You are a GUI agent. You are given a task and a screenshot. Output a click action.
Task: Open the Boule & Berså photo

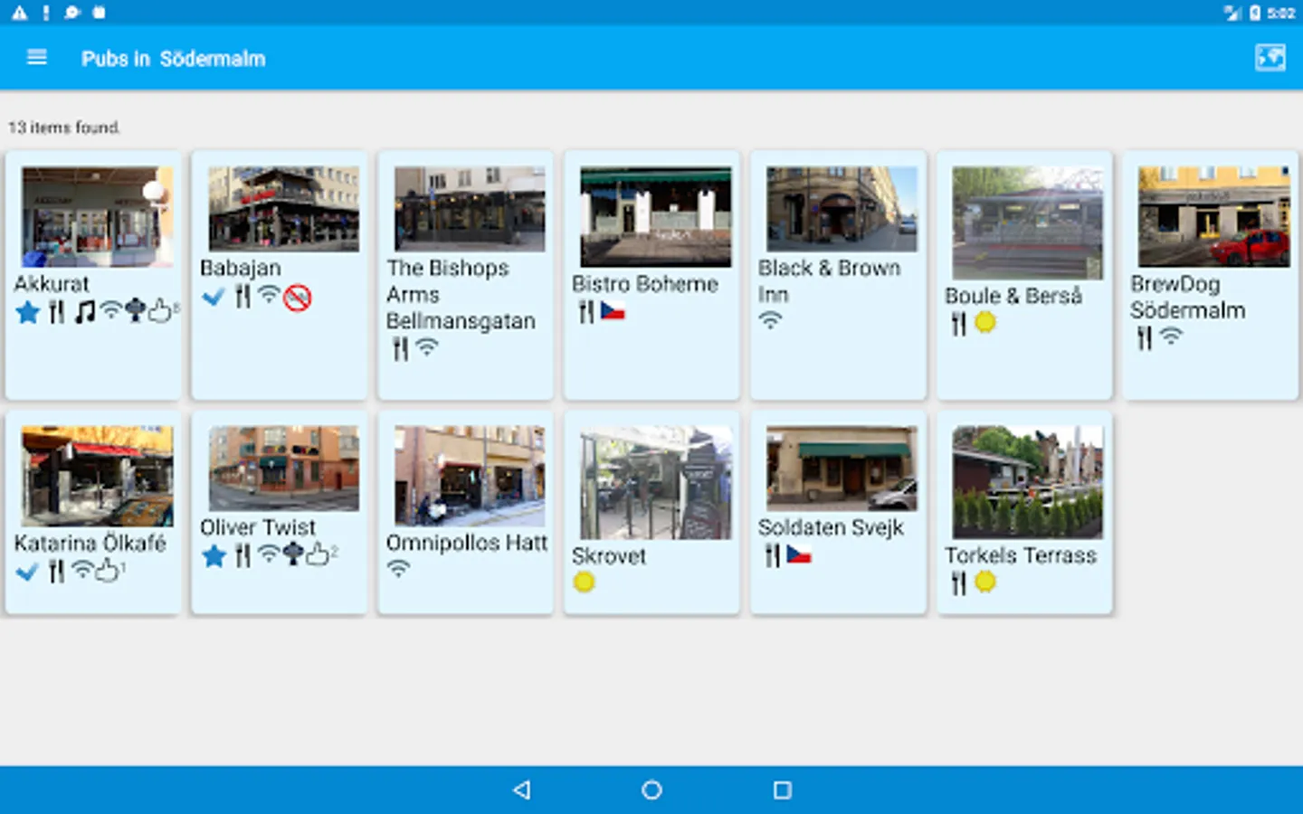pyautogui.click(x=1028, y=222)
